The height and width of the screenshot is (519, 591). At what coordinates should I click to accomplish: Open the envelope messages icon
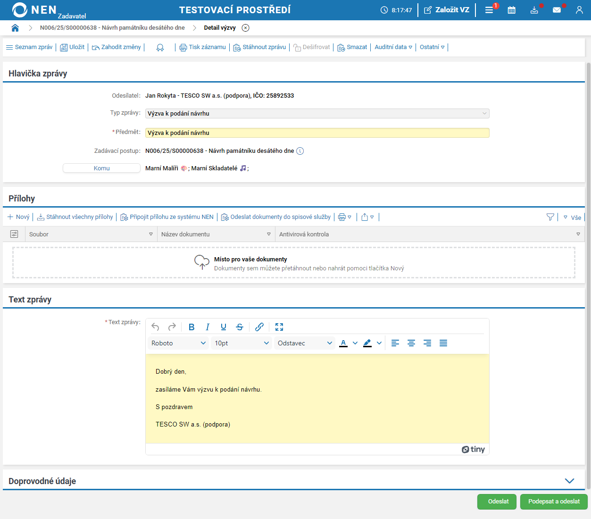(x=557, y=10)
